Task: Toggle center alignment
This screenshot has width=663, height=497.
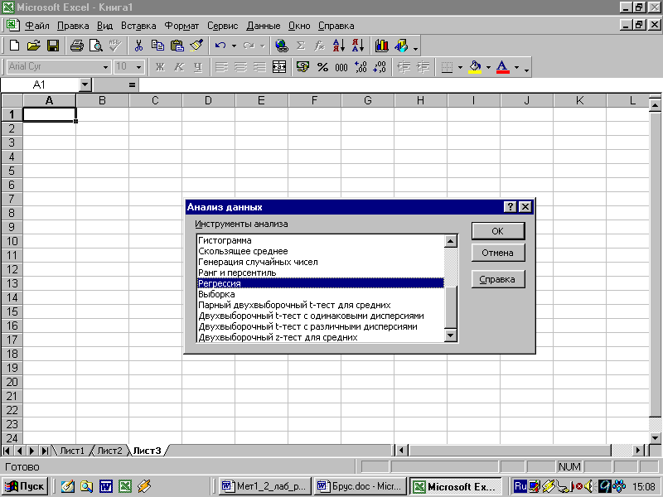Action: [x=240, y=67]
